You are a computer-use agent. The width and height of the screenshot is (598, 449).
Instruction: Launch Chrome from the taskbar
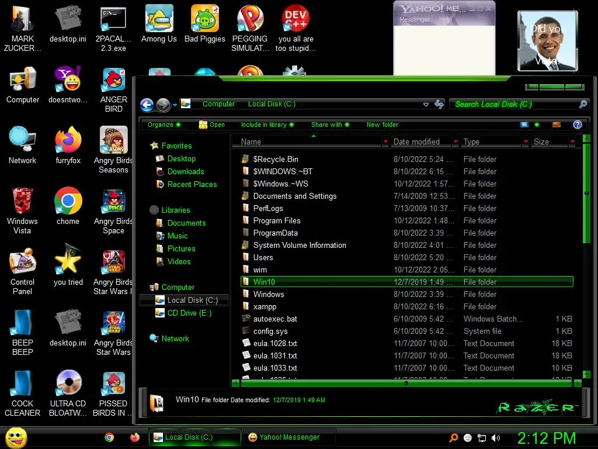(109, 437)
